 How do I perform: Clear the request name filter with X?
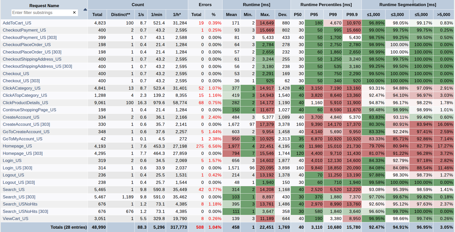tap(74, 12)
